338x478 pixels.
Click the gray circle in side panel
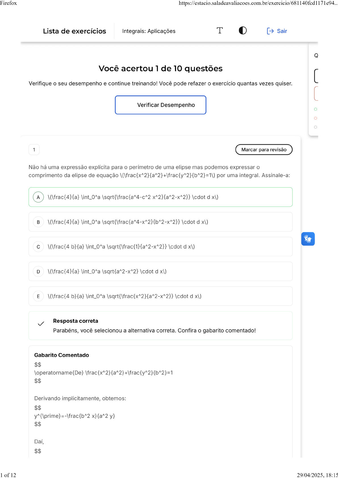(x=316, y=127)
